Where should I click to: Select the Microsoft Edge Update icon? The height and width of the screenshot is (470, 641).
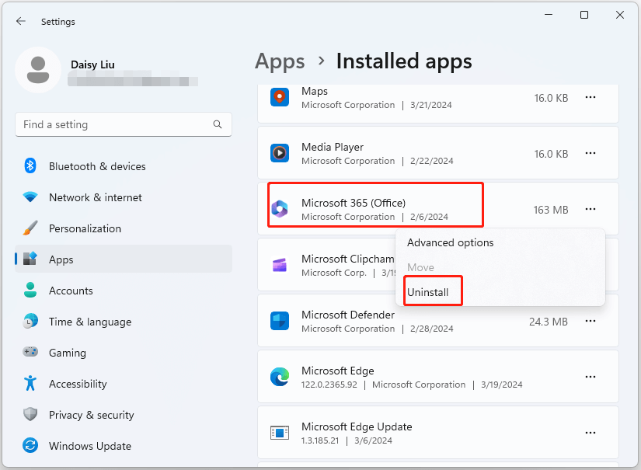point(280,433)
